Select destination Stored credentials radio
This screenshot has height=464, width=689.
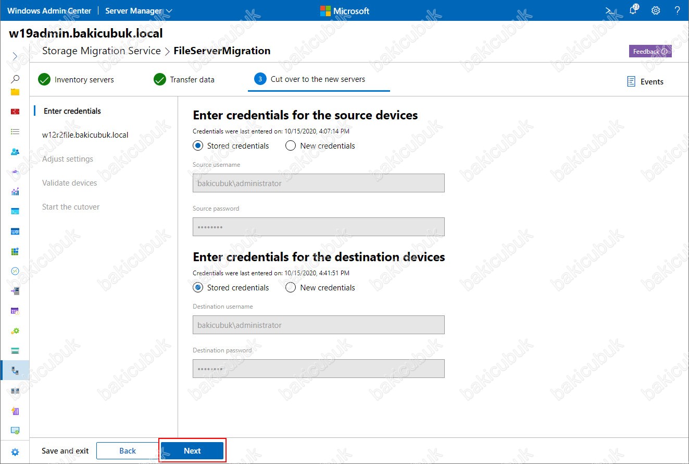[x=197, y=287]
